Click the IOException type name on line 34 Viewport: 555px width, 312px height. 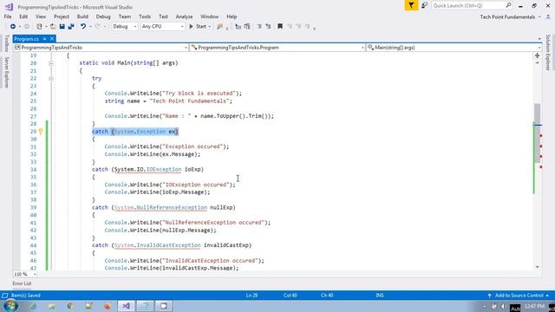(164, 170)
